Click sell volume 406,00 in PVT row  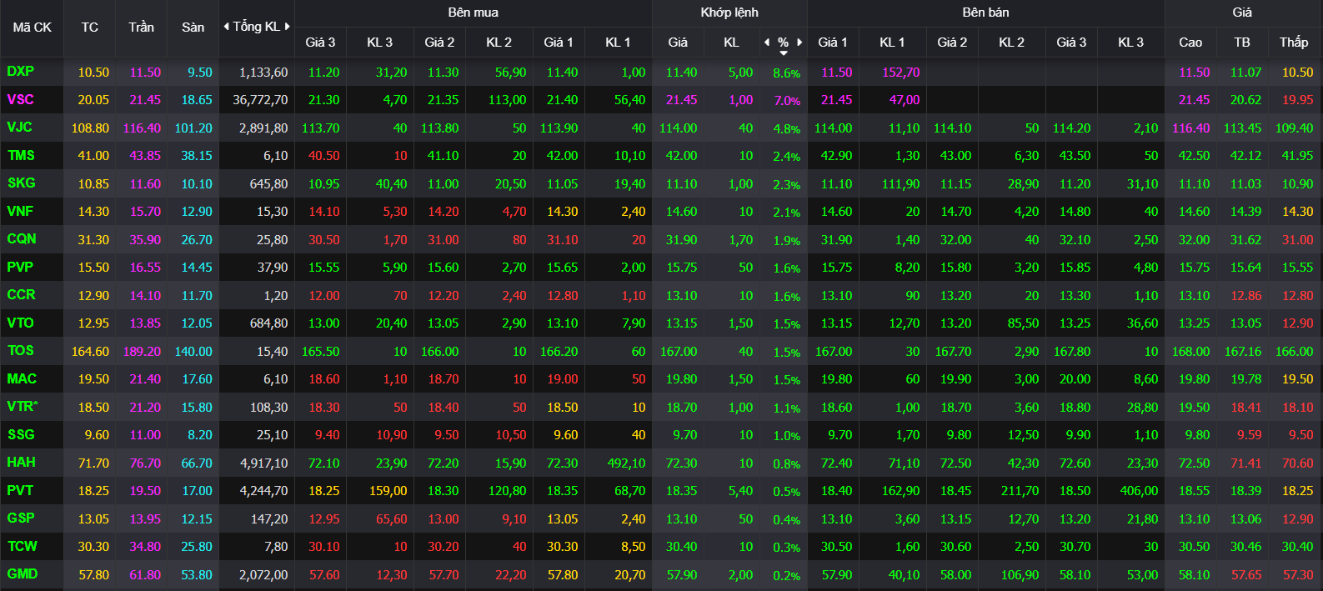tap(1139, 491)
